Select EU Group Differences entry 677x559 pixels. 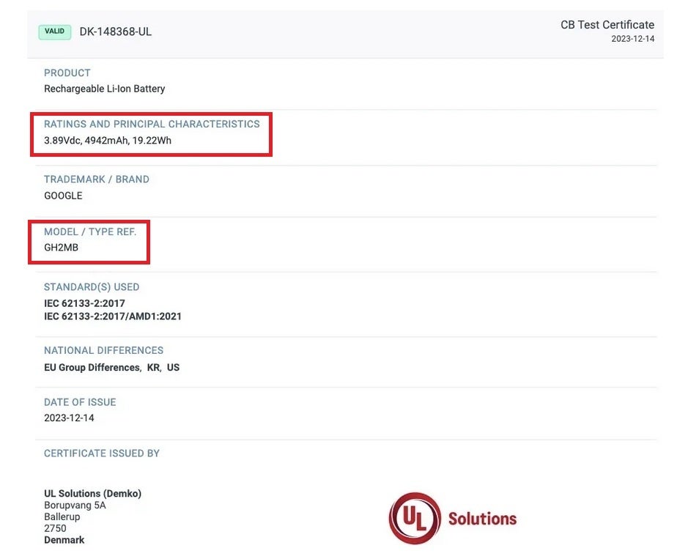(93, 367)
